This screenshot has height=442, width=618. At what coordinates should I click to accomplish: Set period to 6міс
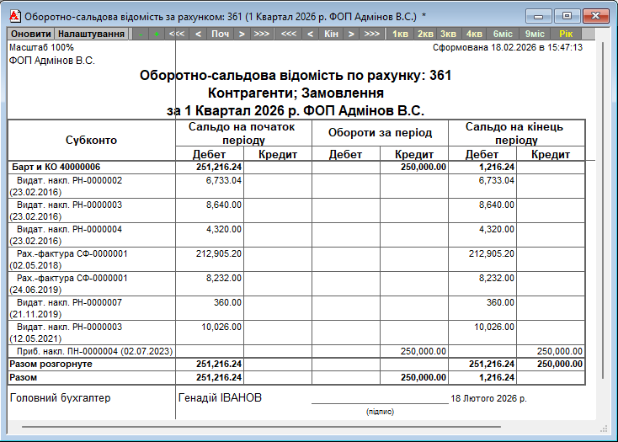(x=503, y=34)
